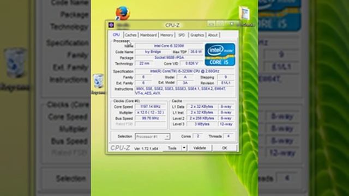Click the L1 Data 8-way value

tap(226, 107)
